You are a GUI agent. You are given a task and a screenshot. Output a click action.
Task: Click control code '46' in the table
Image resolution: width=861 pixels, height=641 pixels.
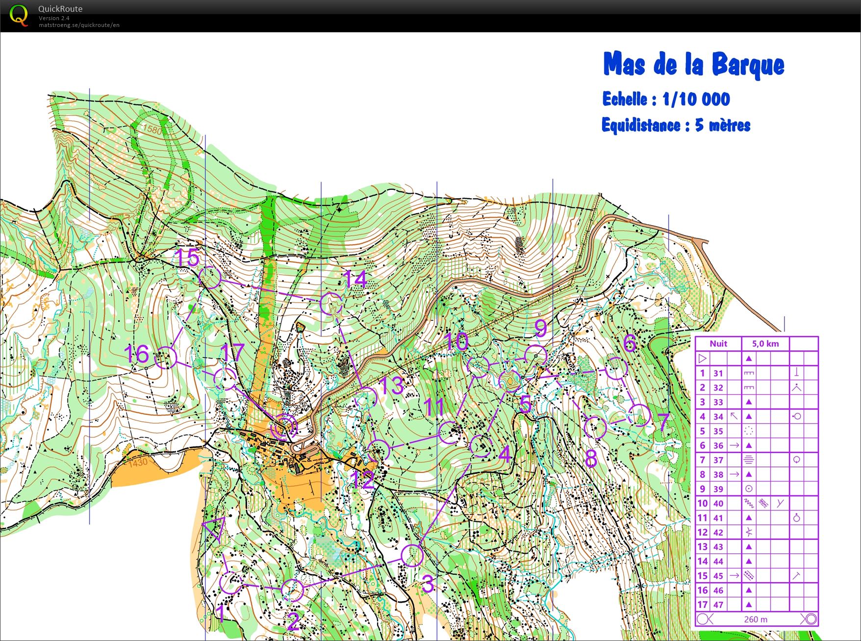click(x=718, y=590)
